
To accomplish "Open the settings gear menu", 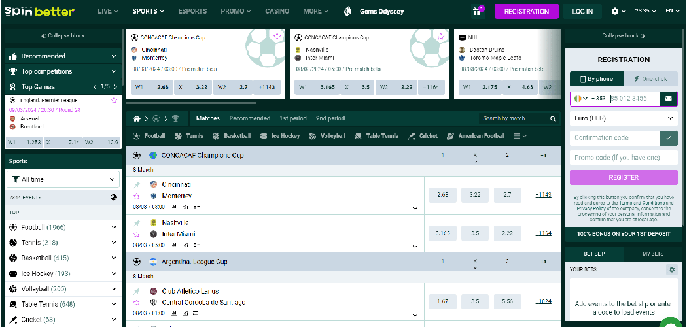I will 618,11.
